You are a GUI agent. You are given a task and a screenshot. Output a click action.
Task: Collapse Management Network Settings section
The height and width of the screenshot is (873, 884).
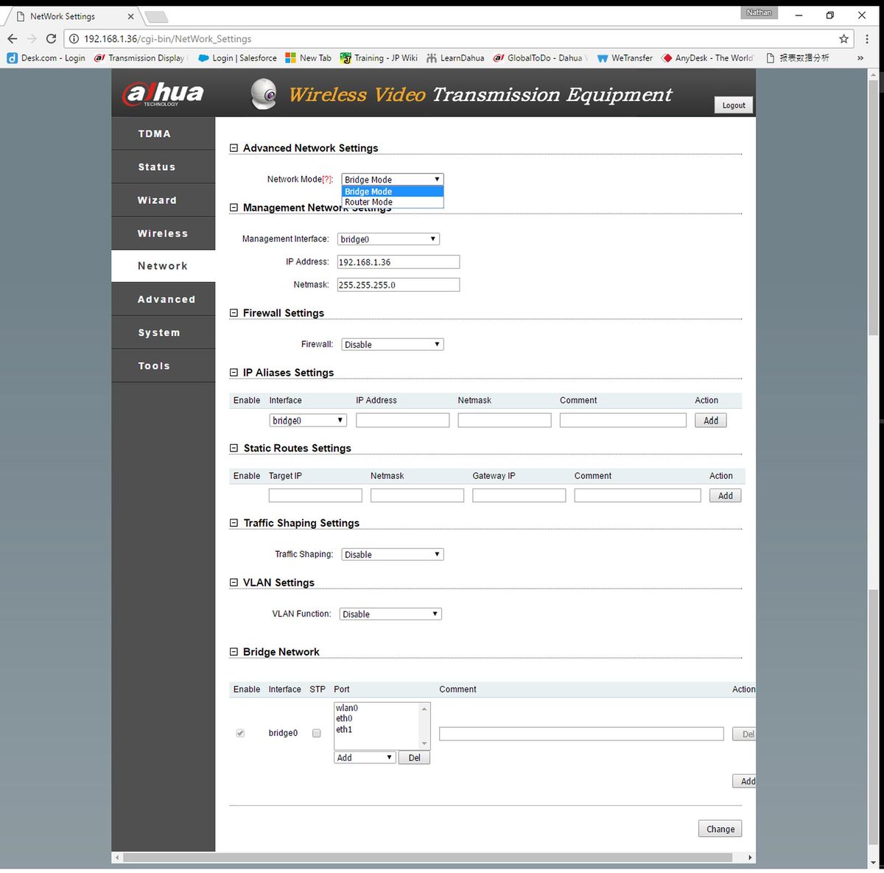point(234,208)
